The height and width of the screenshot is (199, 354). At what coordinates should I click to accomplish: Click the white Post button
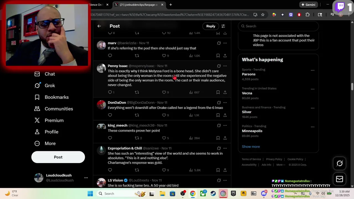pos(58,157)
